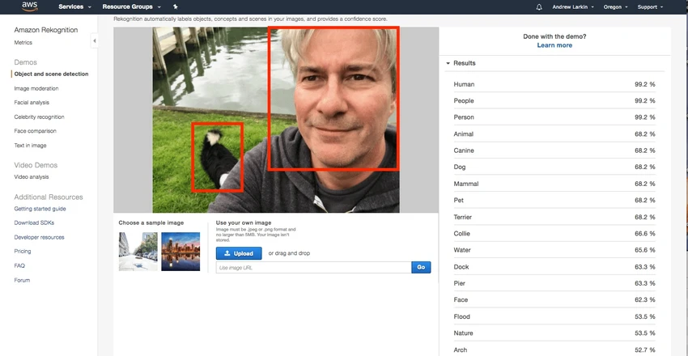This screenshot has width=688, height=356.
Task: Collapse the left sidebar arrow
Action: click(95, 40)
